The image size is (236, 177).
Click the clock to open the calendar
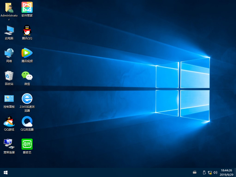point(226,172)
